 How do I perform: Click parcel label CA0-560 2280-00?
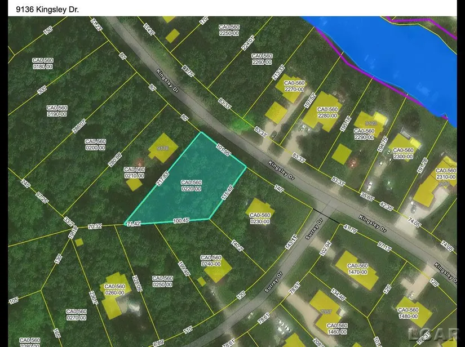click(327, 113)
